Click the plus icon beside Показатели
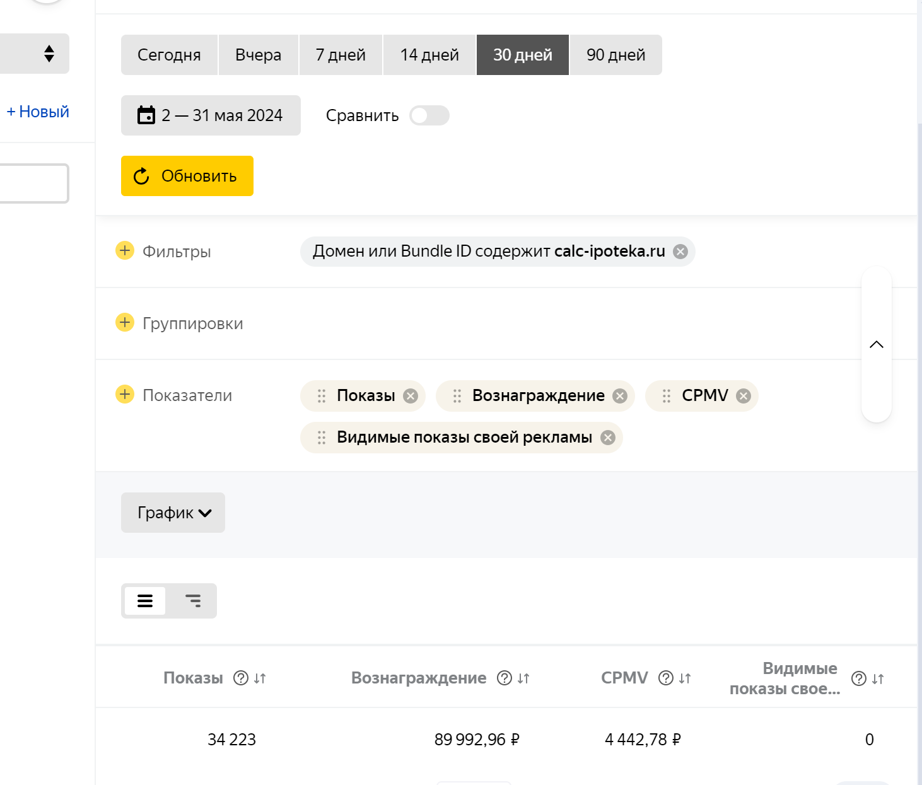The image size is (922, 785). pos(125,395)
